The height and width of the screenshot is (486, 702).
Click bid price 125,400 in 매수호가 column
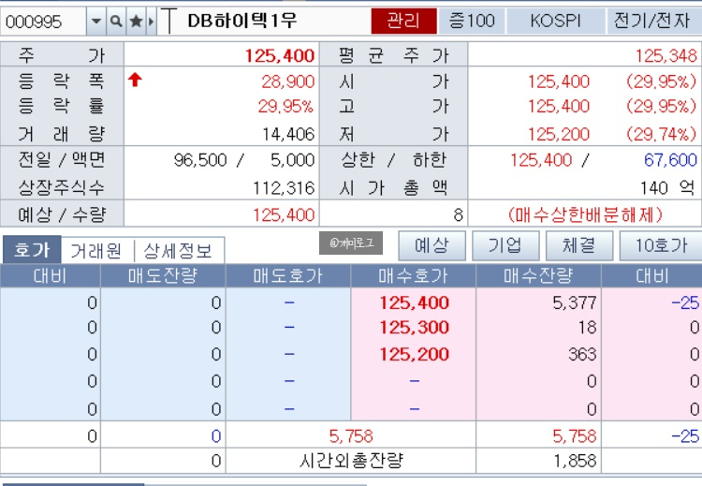tap(414, 302)
